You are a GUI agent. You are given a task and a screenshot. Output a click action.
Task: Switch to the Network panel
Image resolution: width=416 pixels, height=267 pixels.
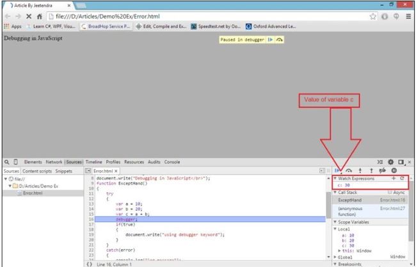point(54,162)
